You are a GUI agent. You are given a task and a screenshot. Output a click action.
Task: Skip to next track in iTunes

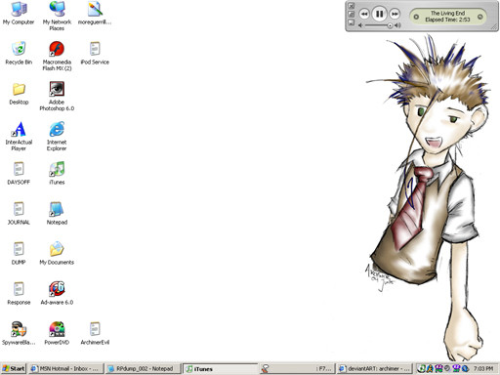[x=395, y=14]
